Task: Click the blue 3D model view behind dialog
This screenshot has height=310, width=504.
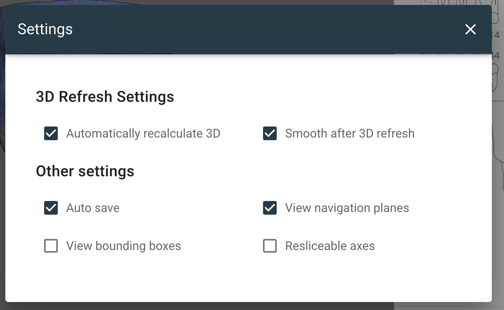Action: [x=2, y=76]
